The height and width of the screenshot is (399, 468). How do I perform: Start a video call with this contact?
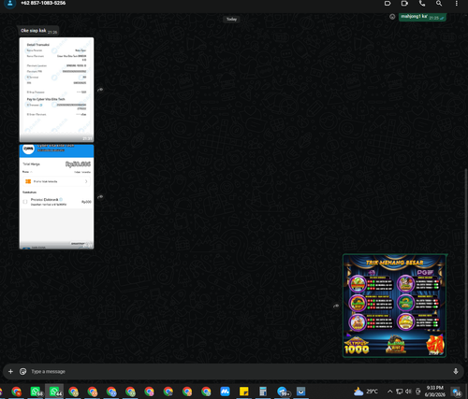point(404,4)
